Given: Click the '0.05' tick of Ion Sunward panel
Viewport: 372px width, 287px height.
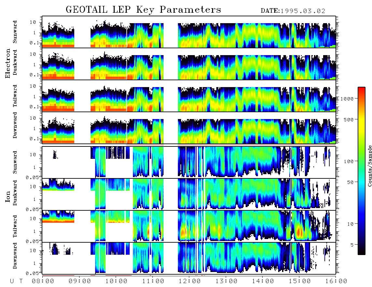Looking at the screenshot, I should pyautogui.click(x=32, y=177).
